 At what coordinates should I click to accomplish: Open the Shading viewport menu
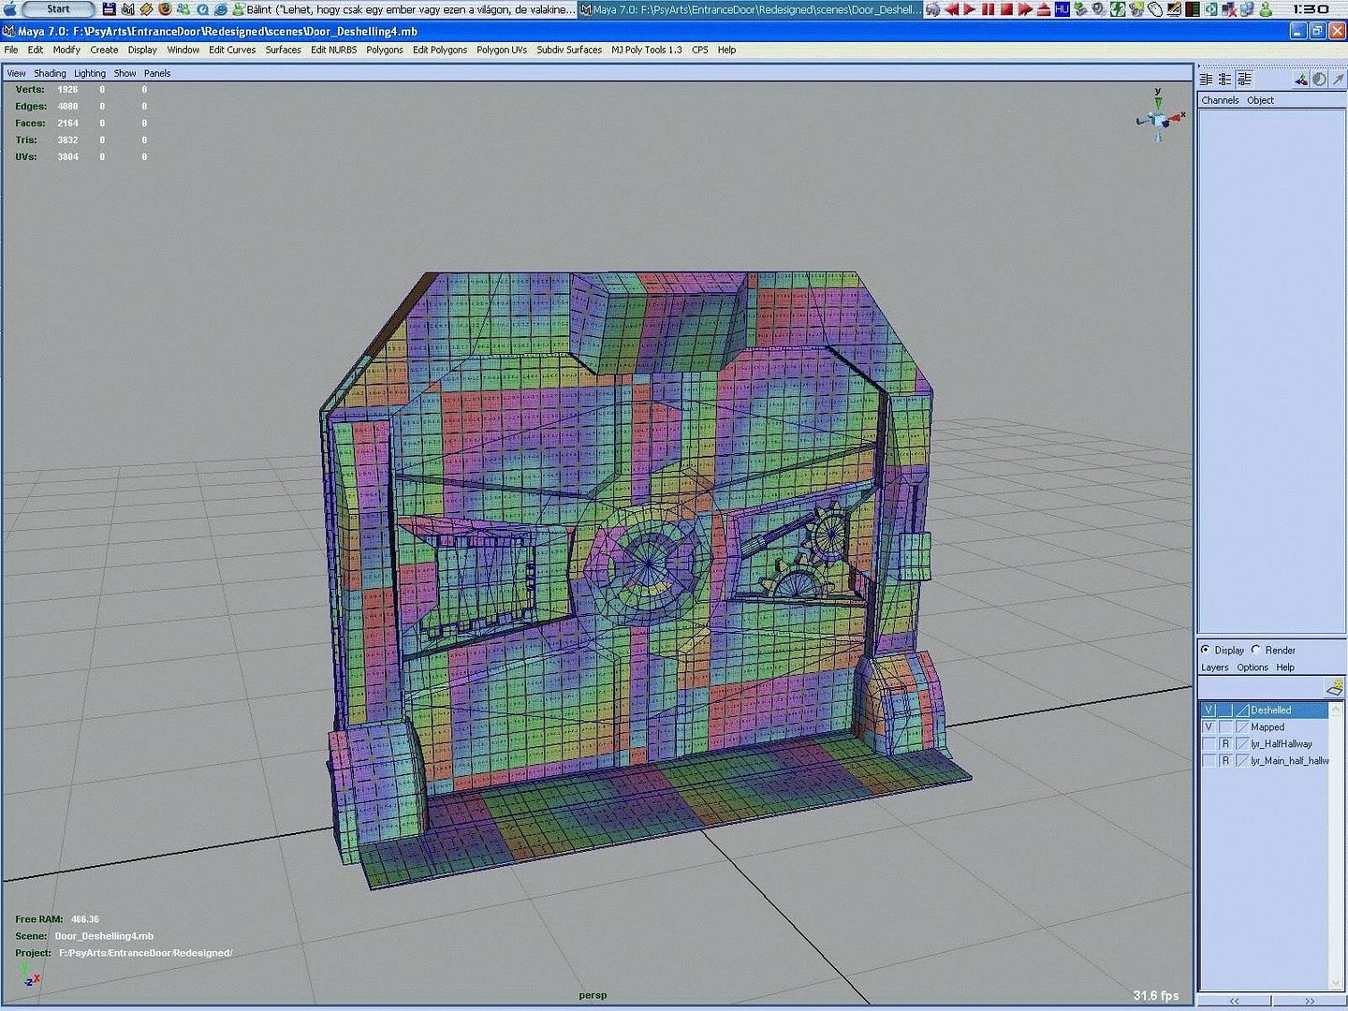[x=50, y=73]
